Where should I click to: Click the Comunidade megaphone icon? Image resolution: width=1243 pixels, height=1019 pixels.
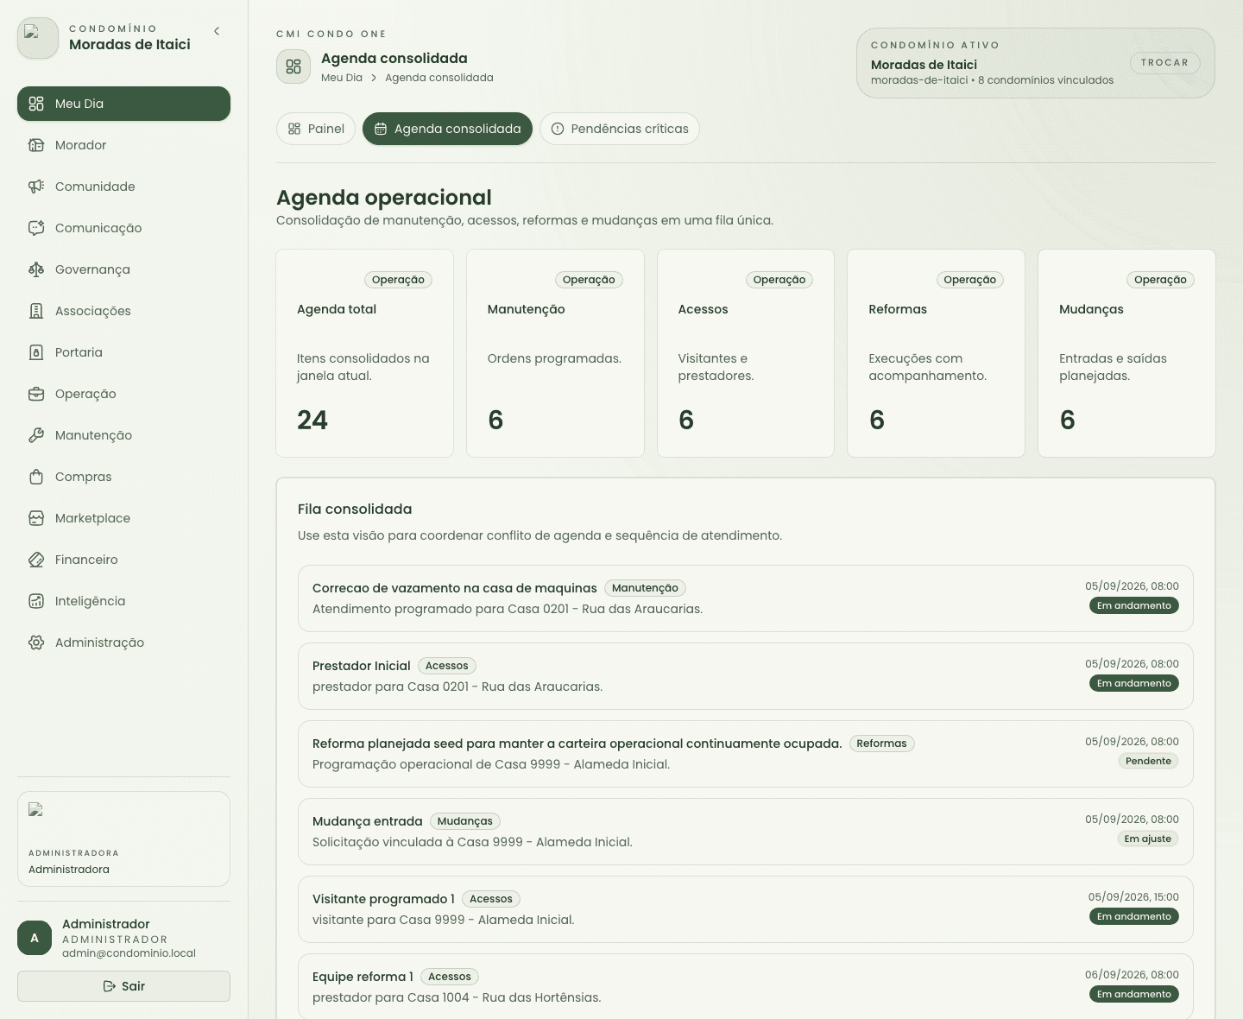pyautogui.click(x=36, y=187)
